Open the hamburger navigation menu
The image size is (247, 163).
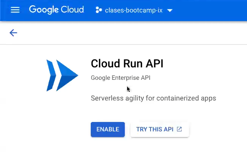point(15,10)
